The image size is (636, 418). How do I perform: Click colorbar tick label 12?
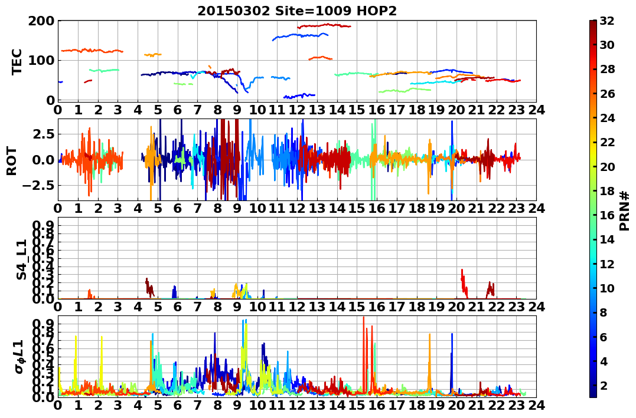607,264
